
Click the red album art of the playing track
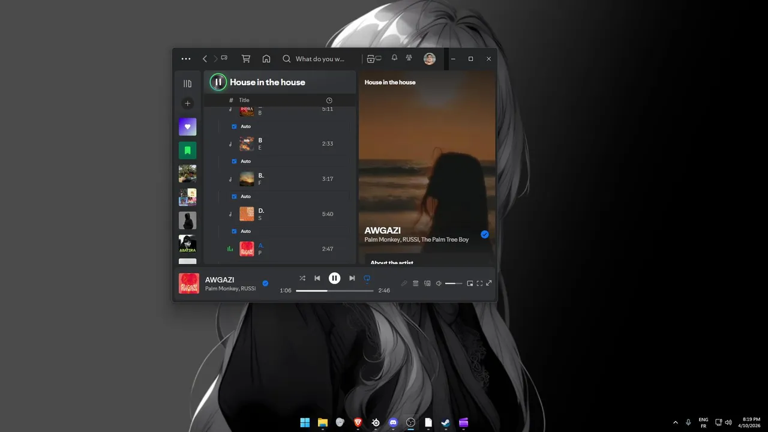pyautogui.click(x=247, y=249)
